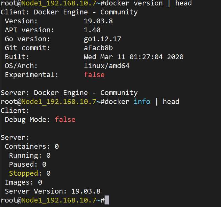The height and width of the screenshot is (207, 221).
Task: Click the Server Version 19.03.8 line
Action: coord(52,191)
